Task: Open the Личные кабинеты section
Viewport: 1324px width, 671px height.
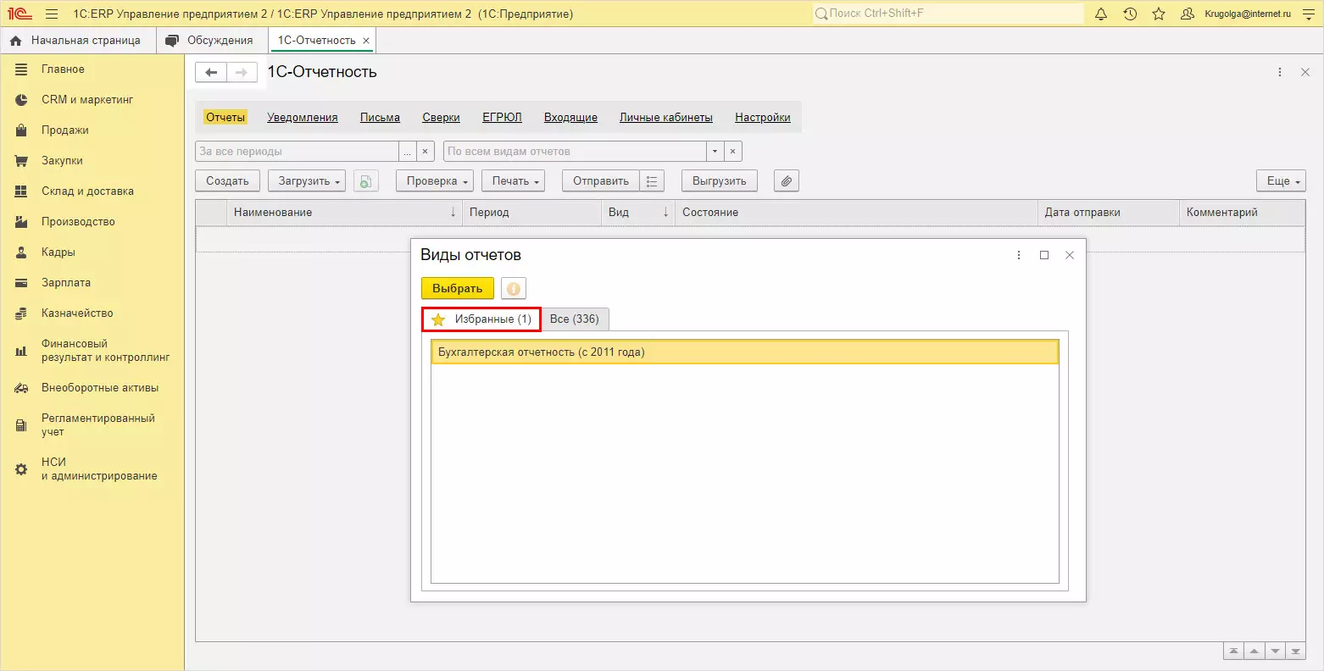Action: pyautogui.click(x=666, y=118)
